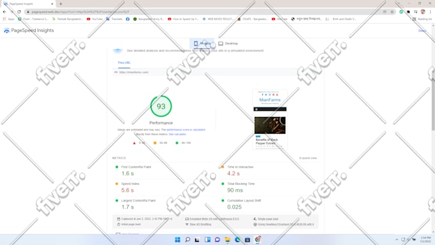
Task: Click the Total Blocking Time label
Action: click(241, 184)
